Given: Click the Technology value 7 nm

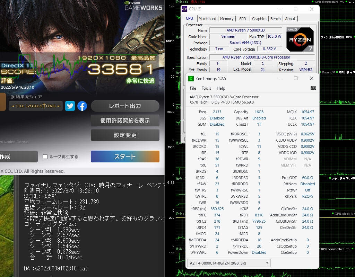Looking at the screenshot, I should pyautogui.click(x=219, y=49).
